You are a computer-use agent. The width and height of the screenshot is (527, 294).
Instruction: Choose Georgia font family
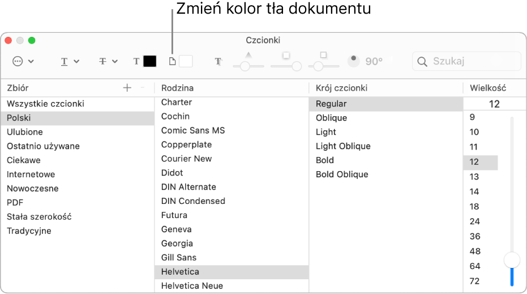tap(232, 244)
